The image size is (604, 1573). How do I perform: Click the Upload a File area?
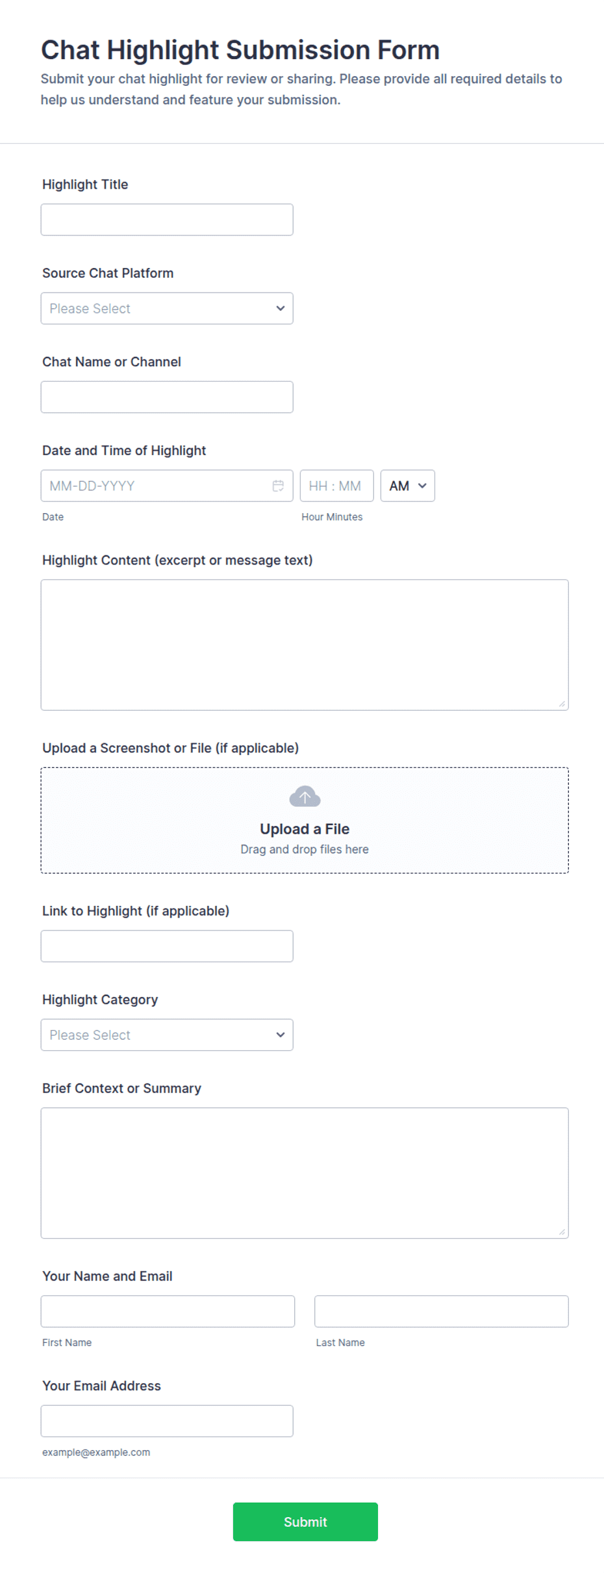305,820
